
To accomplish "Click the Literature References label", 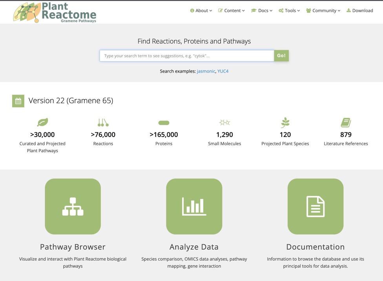I will 346,144.
